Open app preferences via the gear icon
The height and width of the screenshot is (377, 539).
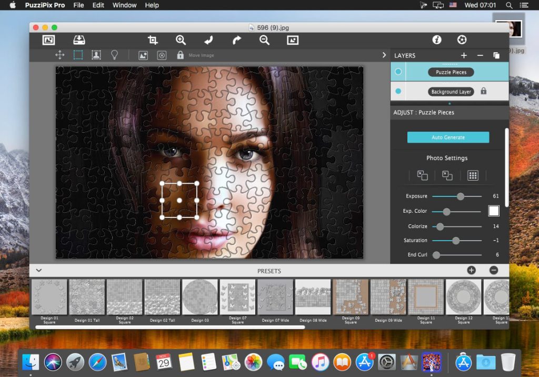point(462,39)
